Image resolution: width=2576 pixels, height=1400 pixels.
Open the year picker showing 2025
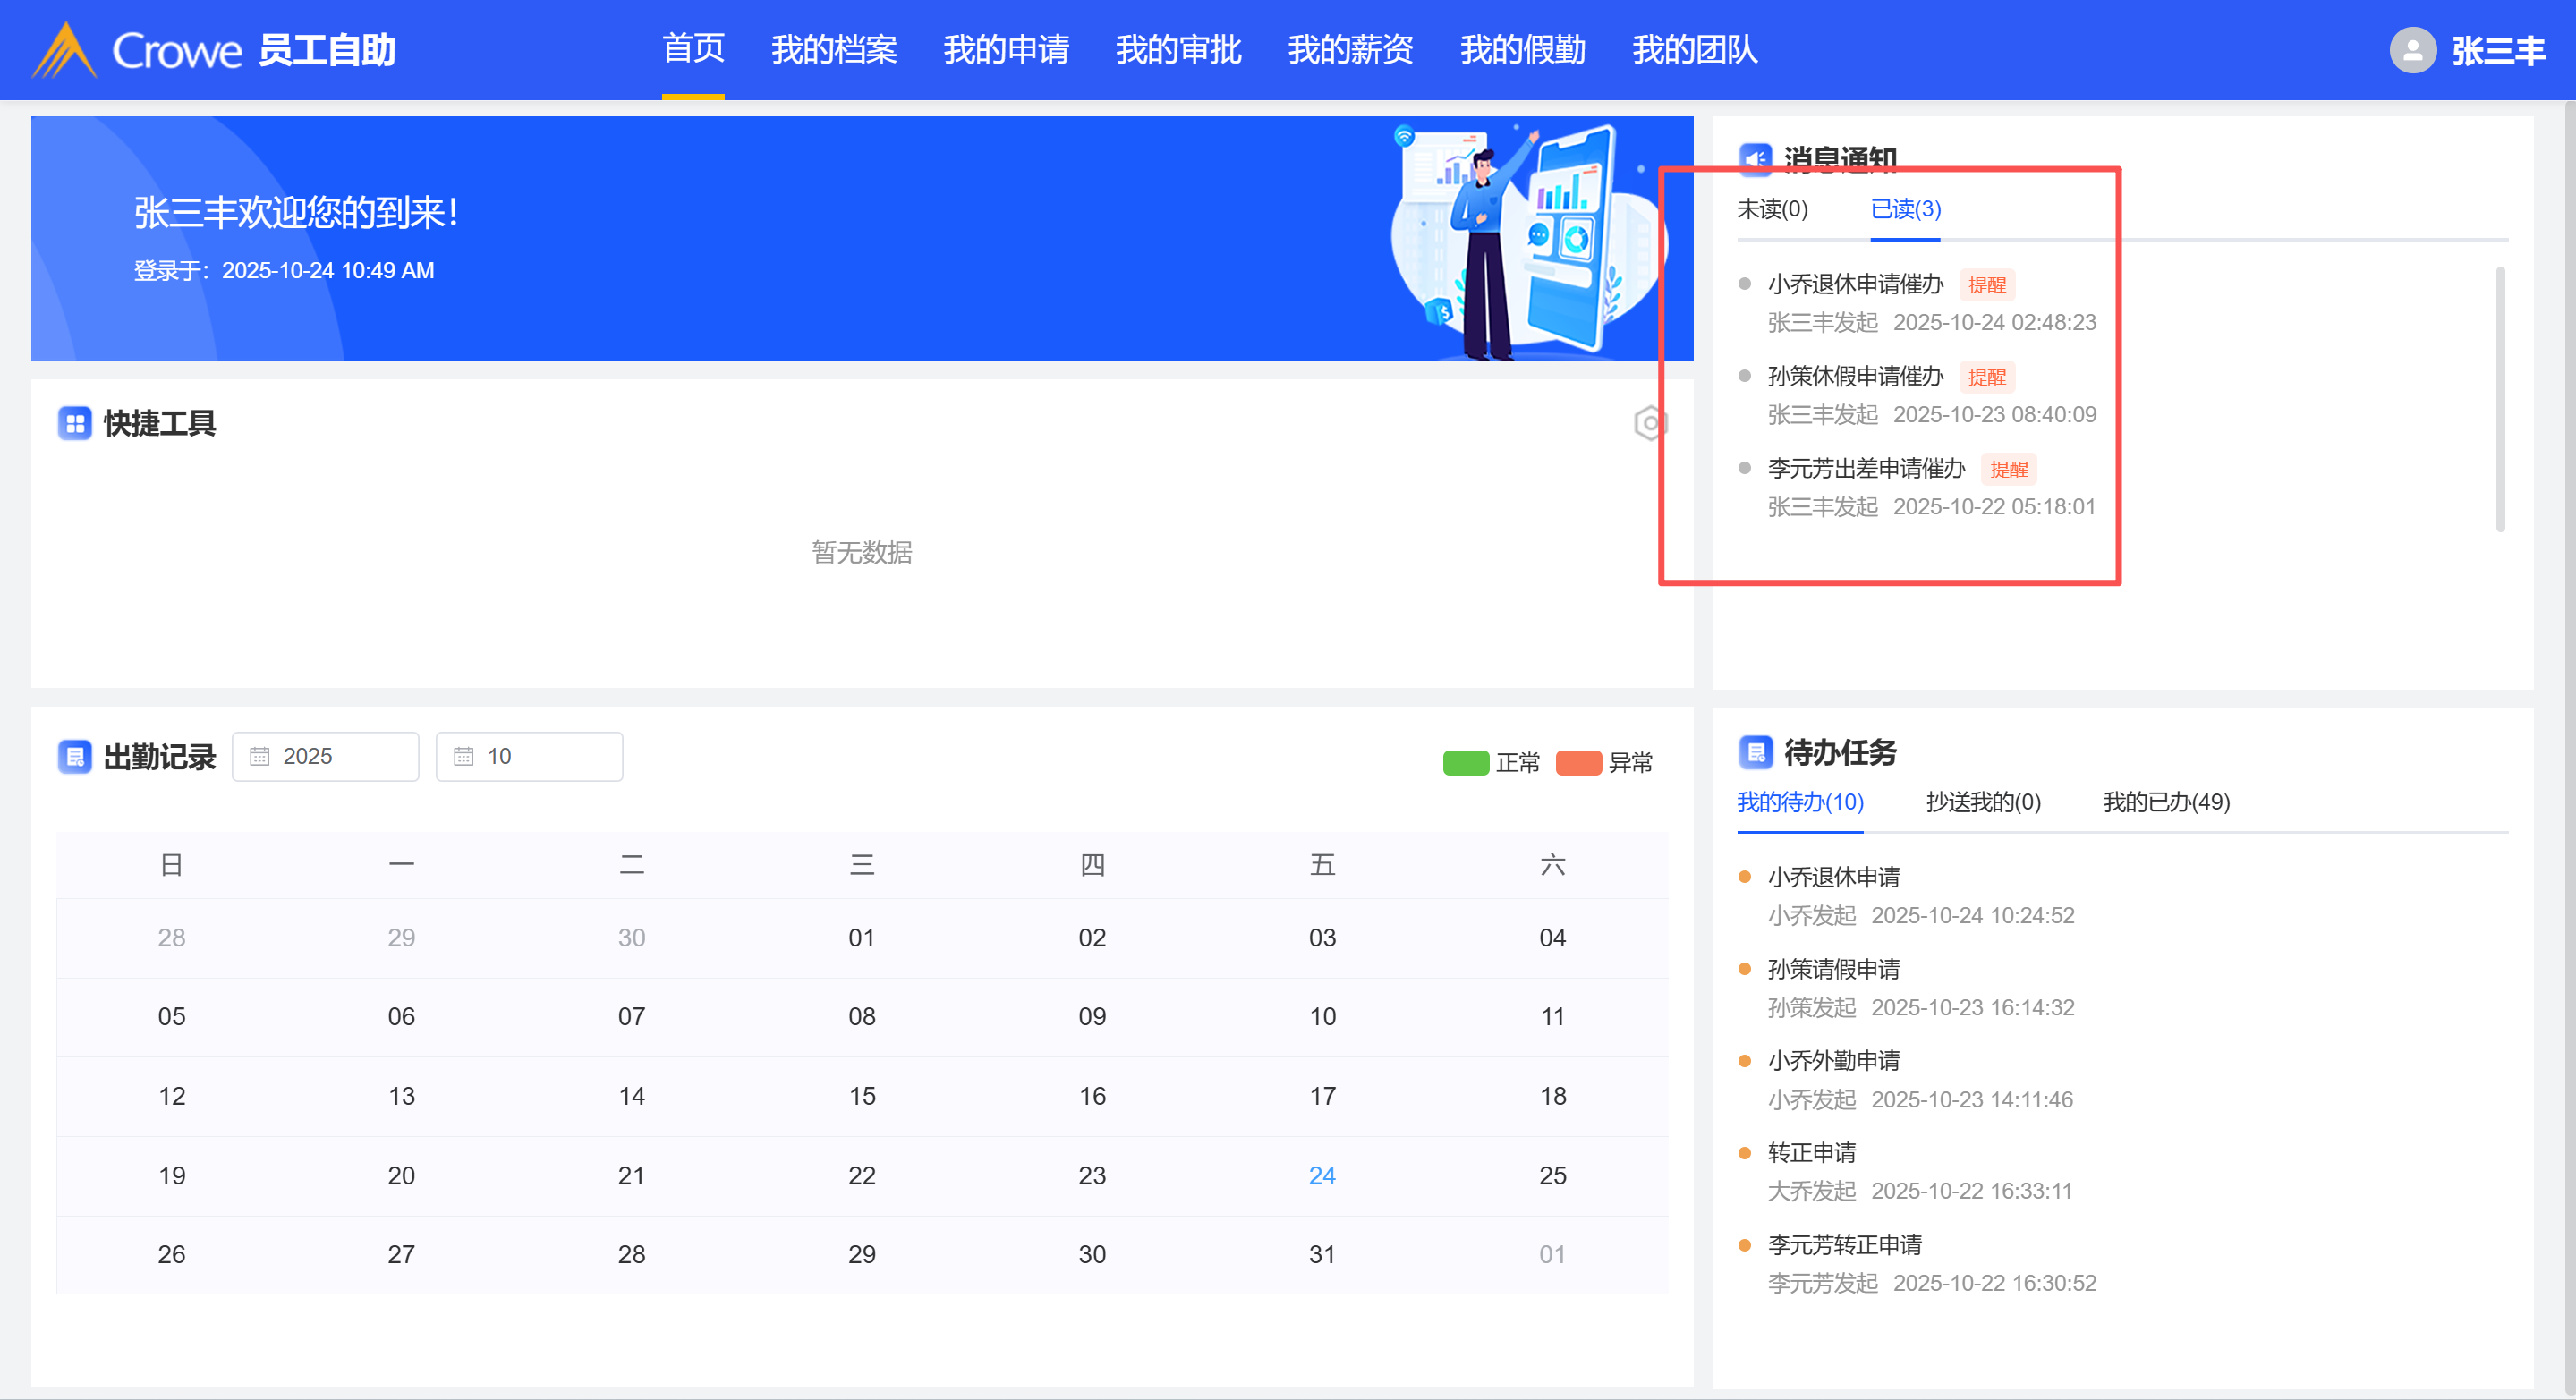coord(326,757)
